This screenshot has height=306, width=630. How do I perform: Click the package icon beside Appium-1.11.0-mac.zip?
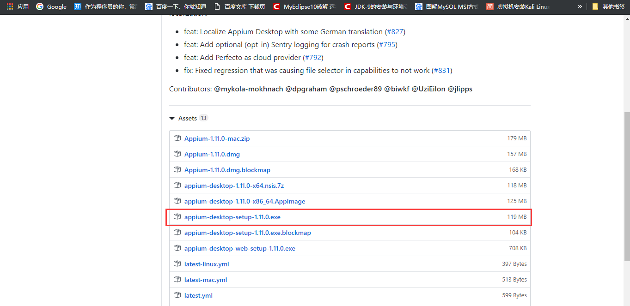[177, 138]
